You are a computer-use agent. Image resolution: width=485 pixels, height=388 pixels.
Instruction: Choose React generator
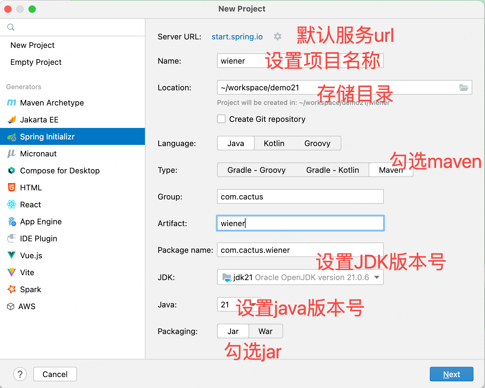tap(73, 205)
